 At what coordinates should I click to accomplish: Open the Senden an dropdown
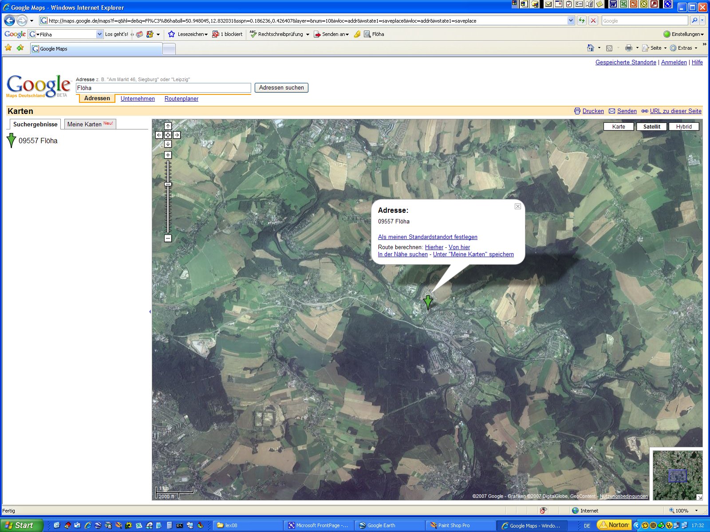tap(331, 34)
